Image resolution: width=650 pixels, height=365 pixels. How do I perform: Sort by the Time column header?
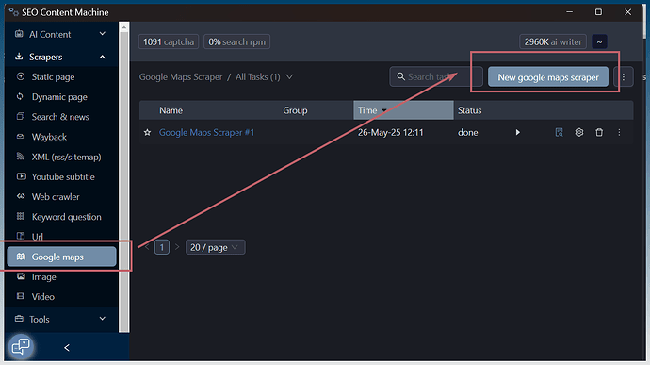(x=403, y=110)
